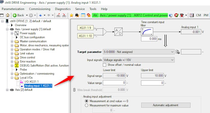The image size is (210, 113).
Task: Click the A0012 Control and power status field
Action: click(133, 15)
